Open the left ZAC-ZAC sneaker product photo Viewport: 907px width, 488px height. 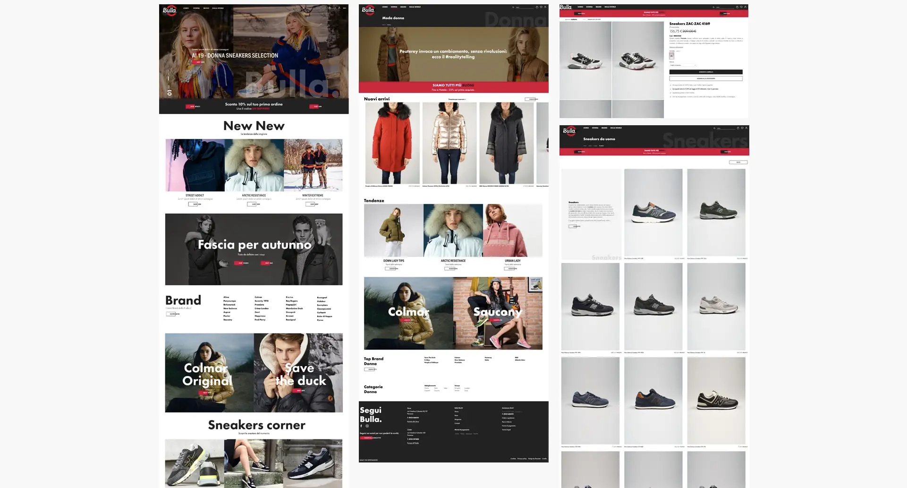[585, 60]
